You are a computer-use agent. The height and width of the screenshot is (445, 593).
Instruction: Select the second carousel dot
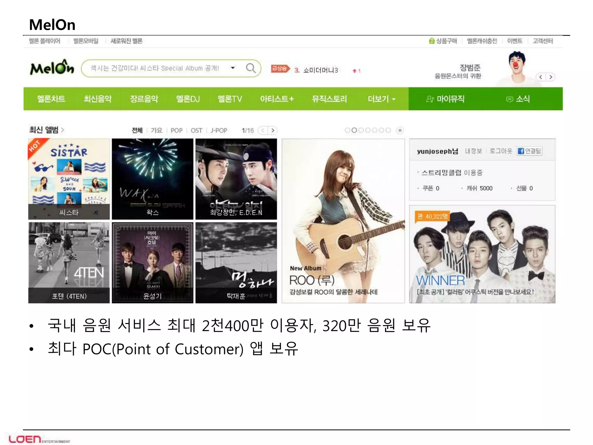click(x=354, y=130)
